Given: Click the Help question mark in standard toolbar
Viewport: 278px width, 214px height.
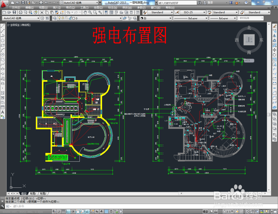Looking at the screenshot, I should (138, 12).
